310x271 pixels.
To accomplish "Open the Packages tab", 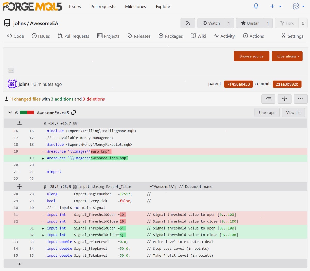I will click(x=171, y=36).
